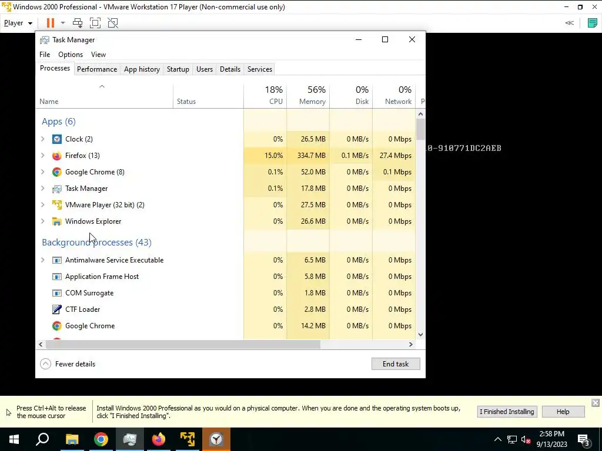Switch to the Details tab
Screen dimensions: 602x451
[230, 69]
